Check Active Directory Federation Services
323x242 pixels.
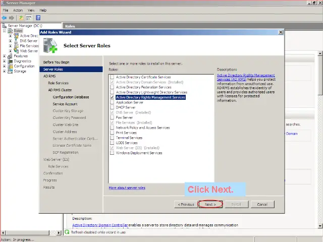click(112, 87)
